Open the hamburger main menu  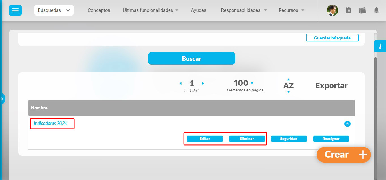point(15,10)
